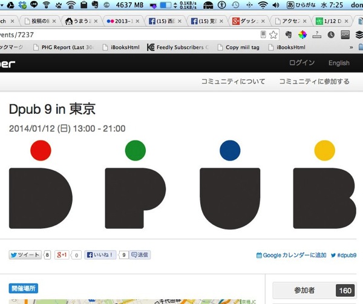Click the 4637 MB memory indicator
Viewport: 363px width, 304px height.
point(129,5)
